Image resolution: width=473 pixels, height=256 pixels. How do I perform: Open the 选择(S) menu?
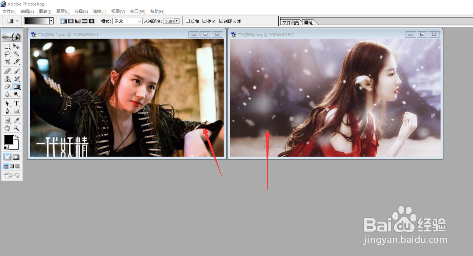pyautogui.click(x=81, y=11)
